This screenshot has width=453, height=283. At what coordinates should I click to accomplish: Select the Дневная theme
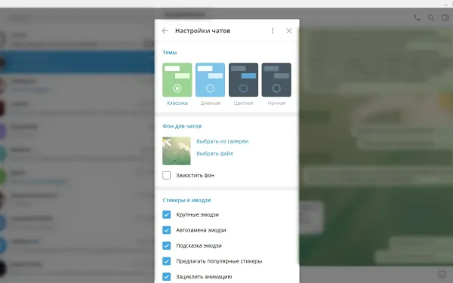(x=210, y=80)
